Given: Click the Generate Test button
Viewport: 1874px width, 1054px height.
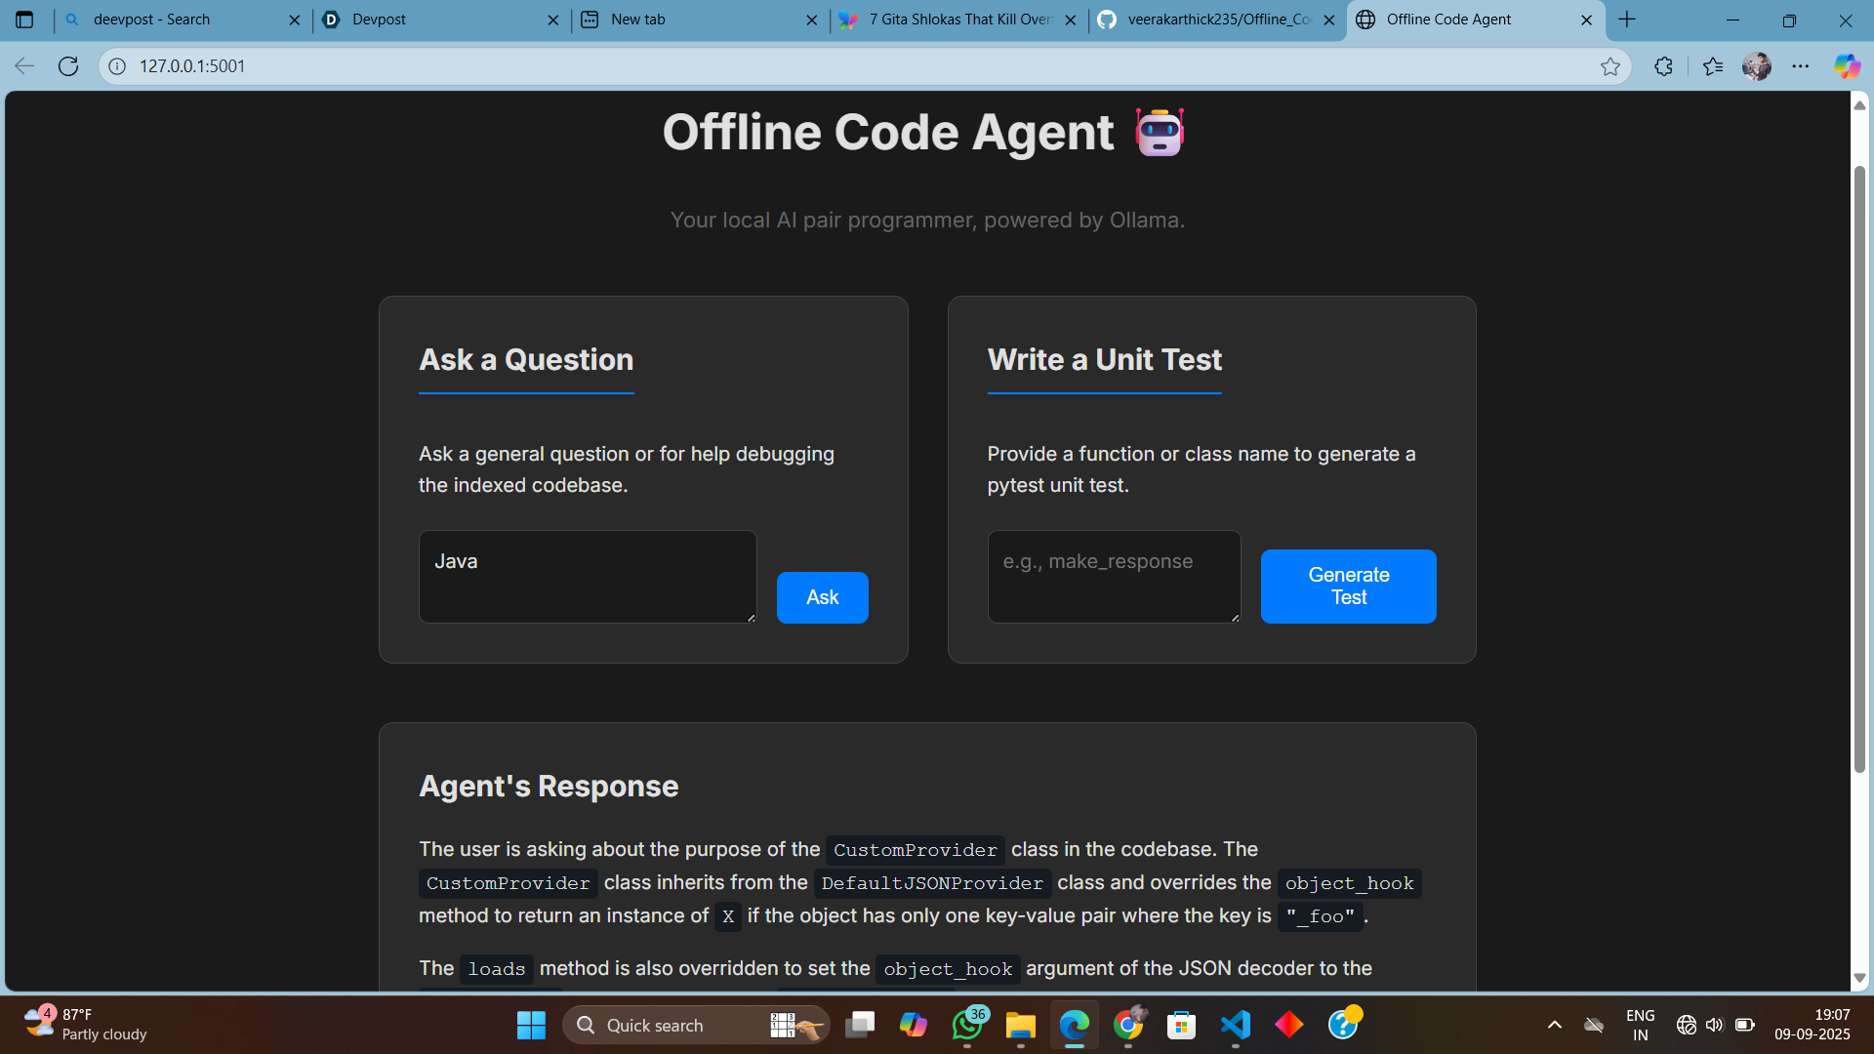Looking at the screenshot, I should pyautogui.click(x=1348, y=586).
